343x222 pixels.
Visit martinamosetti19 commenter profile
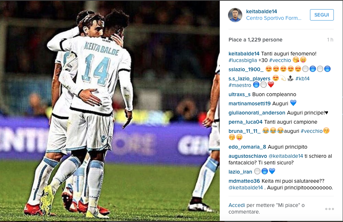[249, 104]
